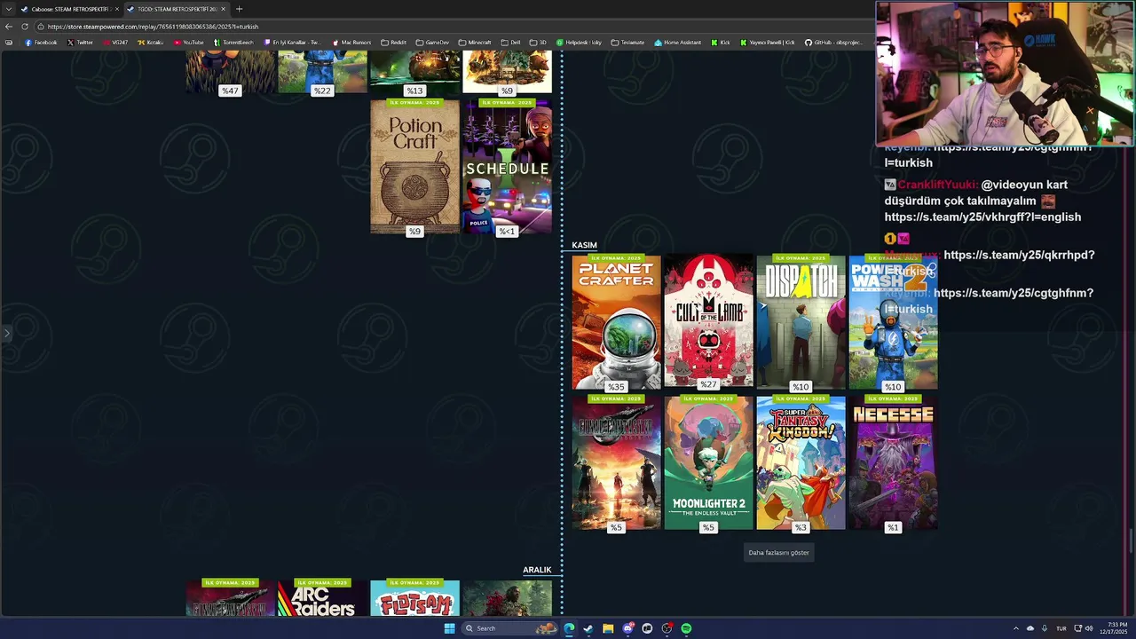Click the s.team/y25/vkhrgff chat link

tap(982, 217)
